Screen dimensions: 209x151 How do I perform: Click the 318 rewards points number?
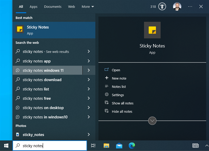click(x=153, y=7)
